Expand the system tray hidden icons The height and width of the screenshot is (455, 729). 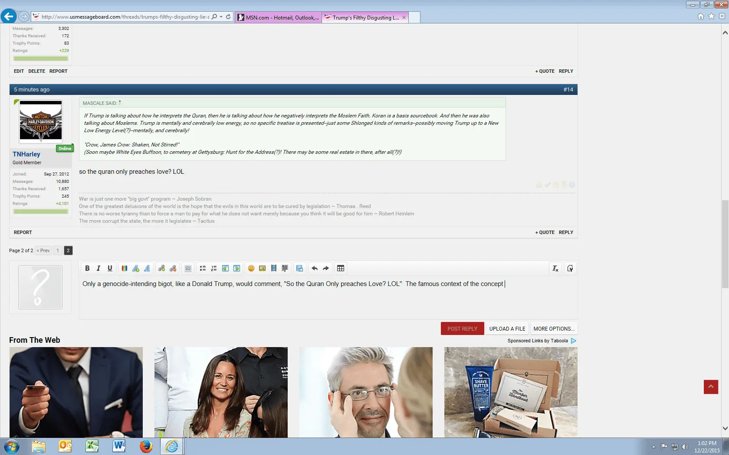[653, 447]
